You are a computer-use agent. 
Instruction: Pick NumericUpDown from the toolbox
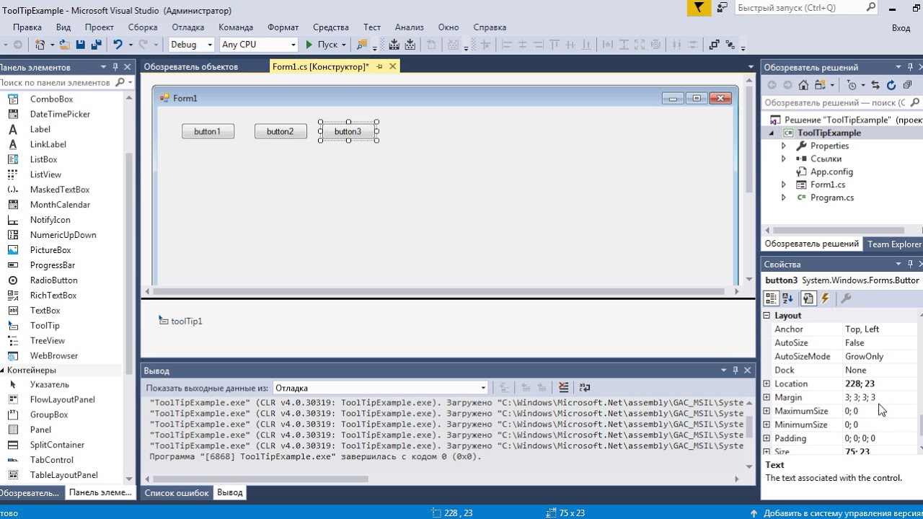pyautogui.click(x=63, y=235)
